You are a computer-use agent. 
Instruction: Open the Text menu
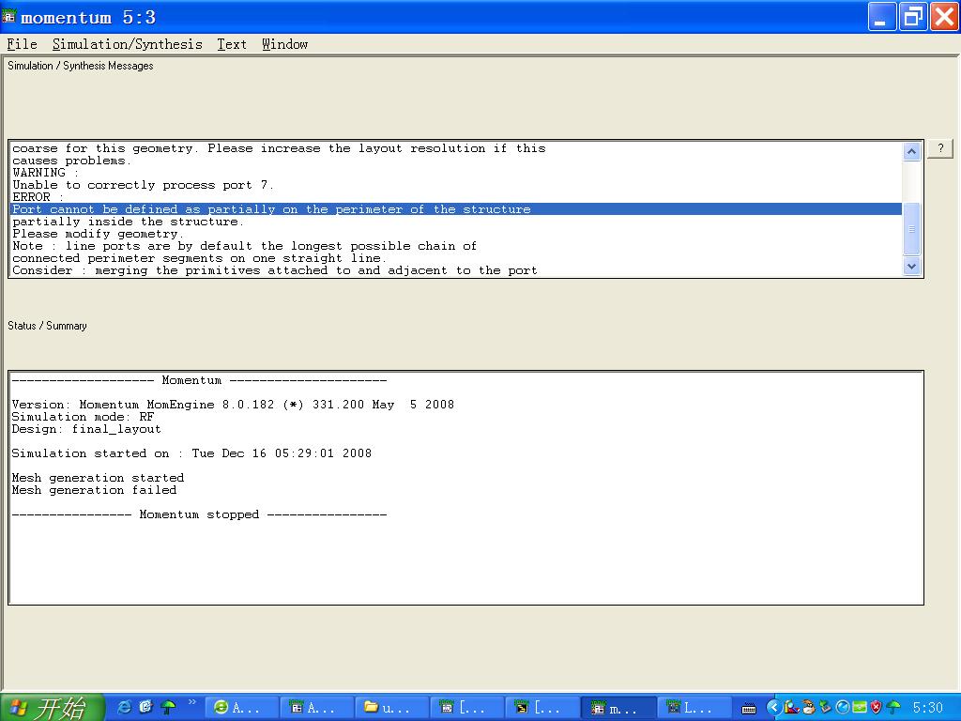(x=232, y=44)
